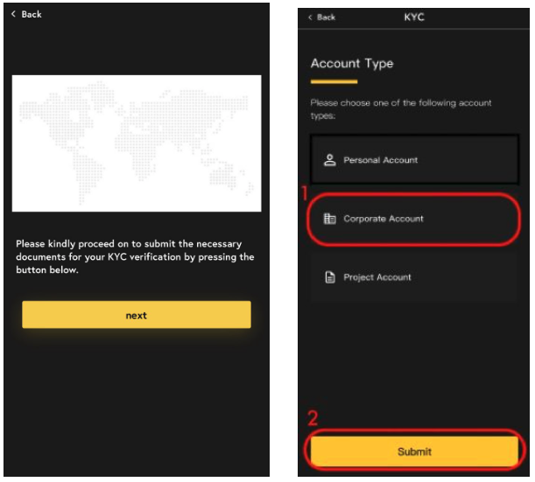Click the Corporate Account label text
535x482 pixels.
[x=384, y=219]
